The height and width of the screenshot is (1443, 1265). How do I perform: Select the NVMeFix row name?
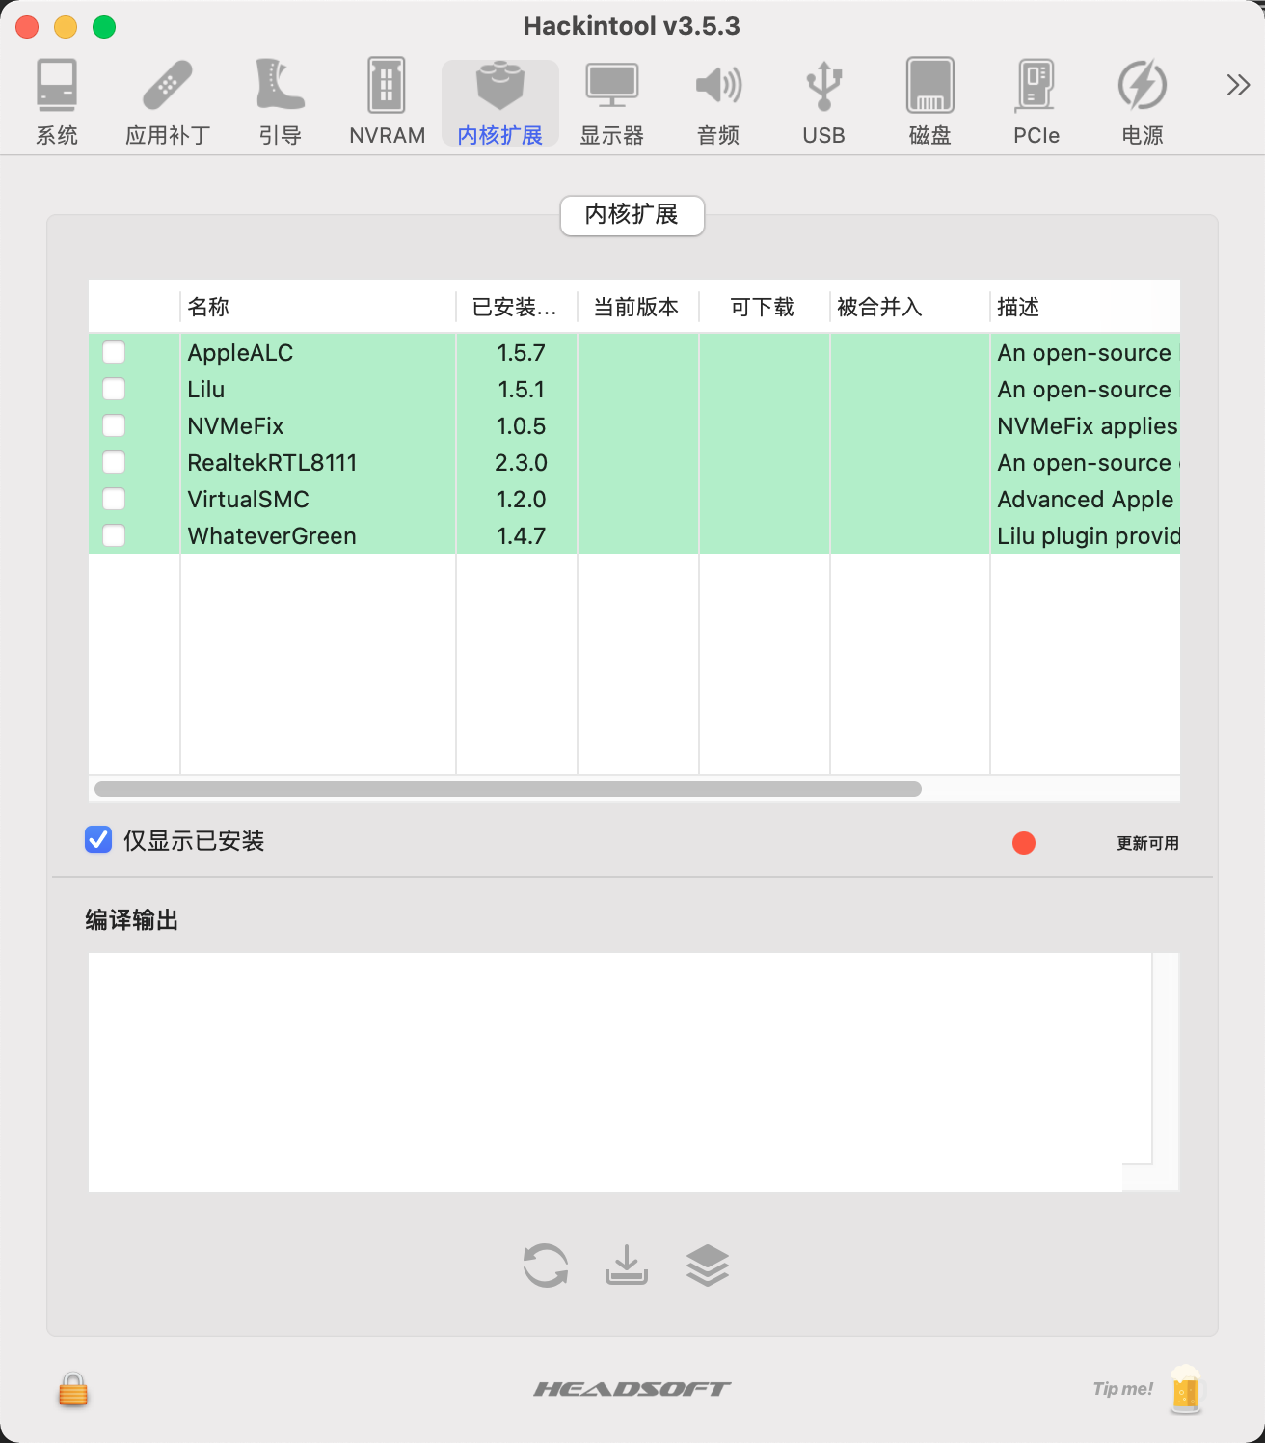tap(236, 426)
